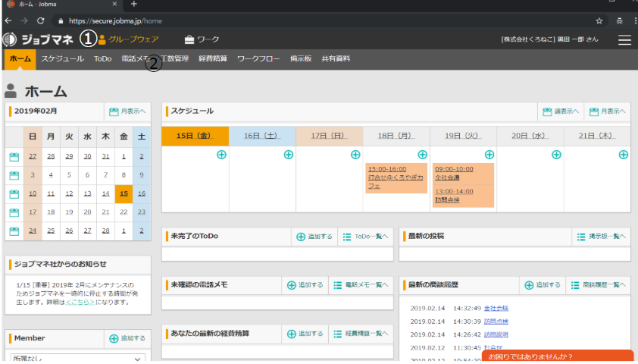The height and width of the screenshot is (364, 638).
Task: Open 14:30:39 訪問点検 history link
Action: click(496, 322)
